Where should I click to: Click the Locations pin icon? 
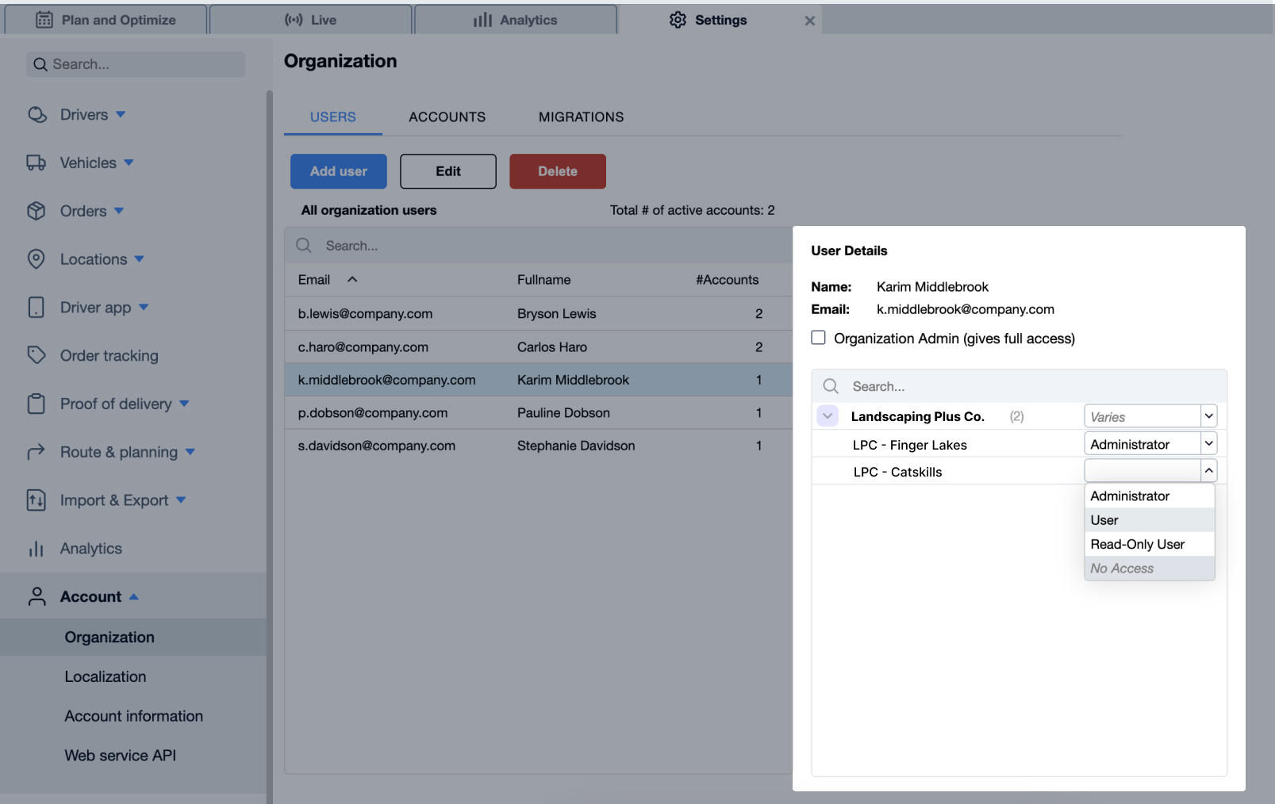click(x=36, y=258)
